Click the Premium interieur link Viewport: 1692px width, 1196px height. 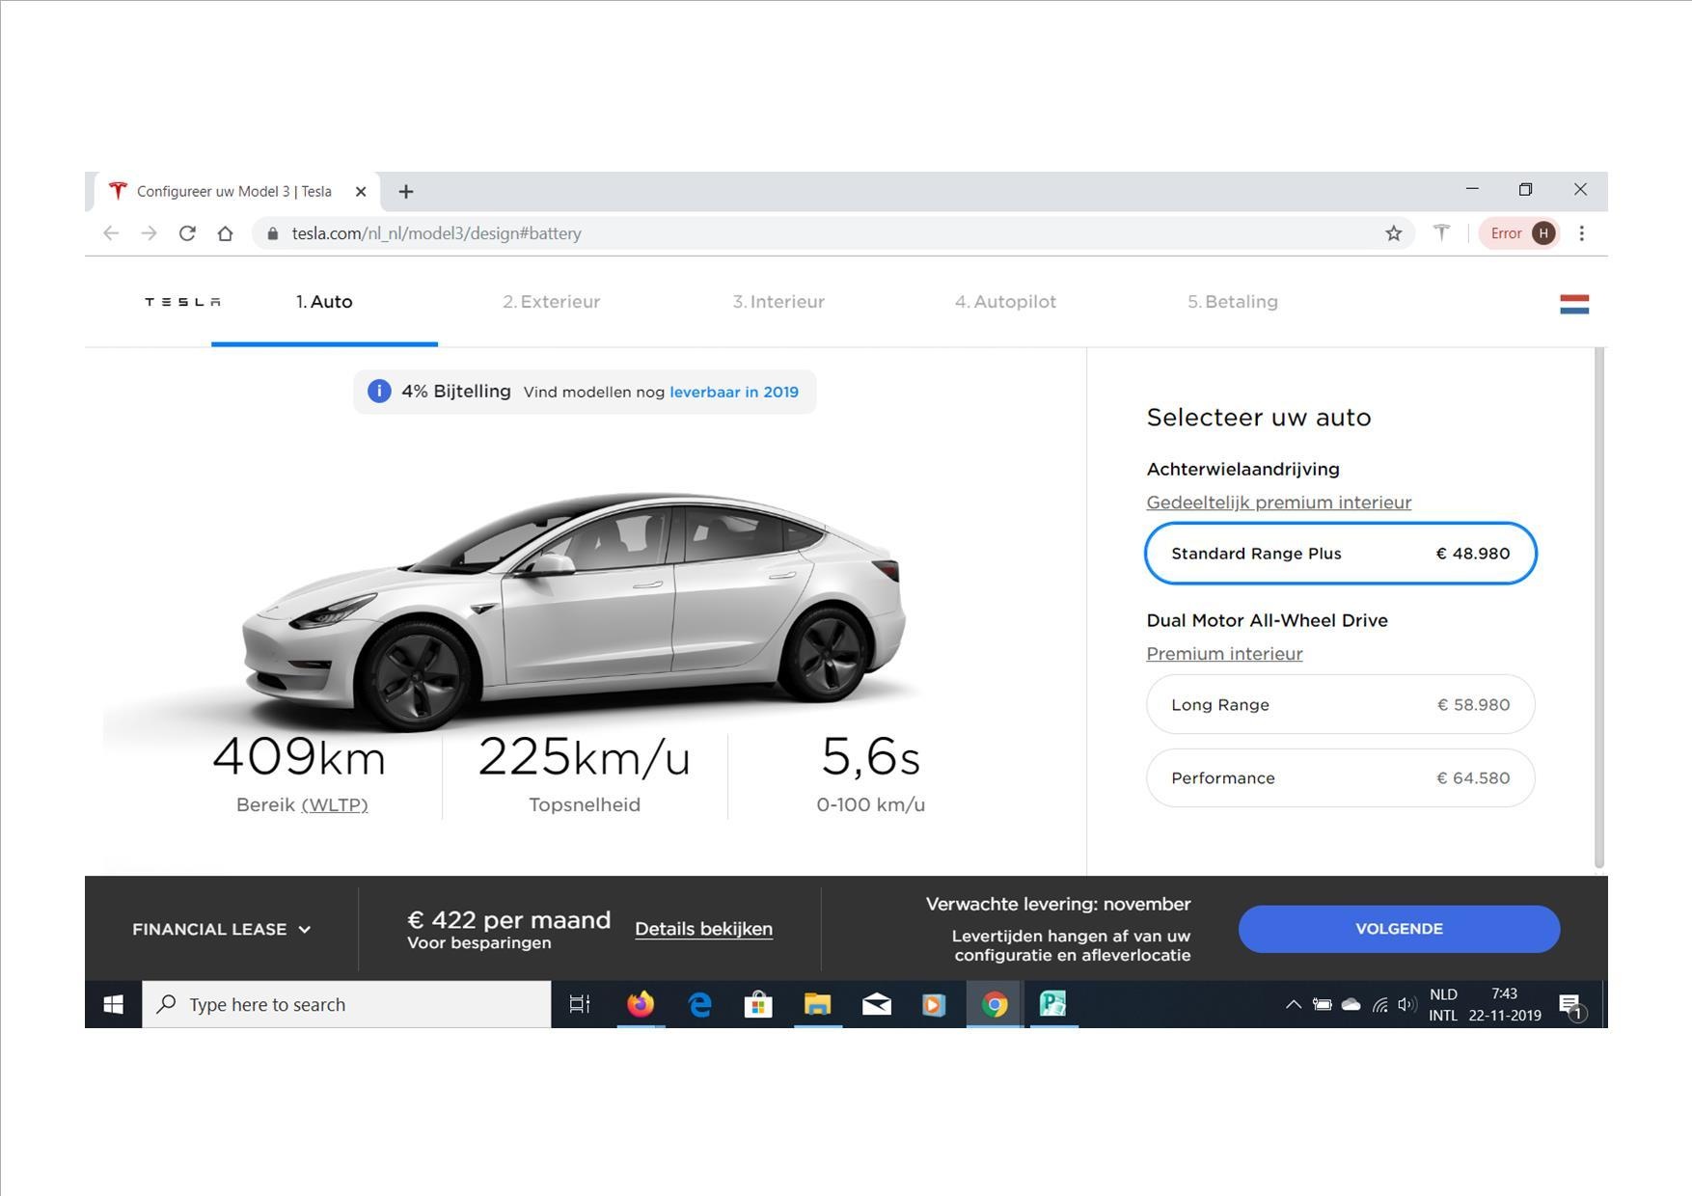(x=1224, y=654)
